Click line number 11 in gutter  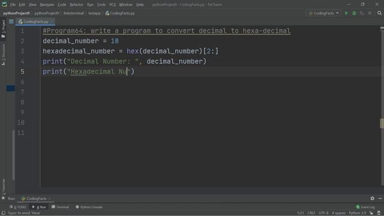tap(21, 133)
